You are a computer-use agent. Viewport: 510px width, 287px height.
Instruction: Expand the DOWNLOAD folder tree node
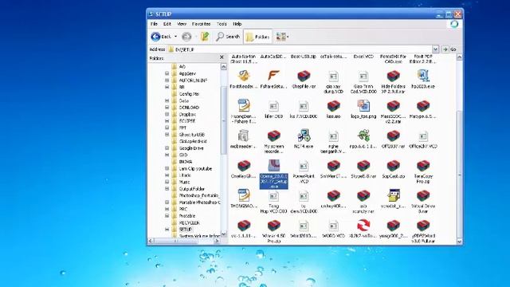(x=167, y=108)
